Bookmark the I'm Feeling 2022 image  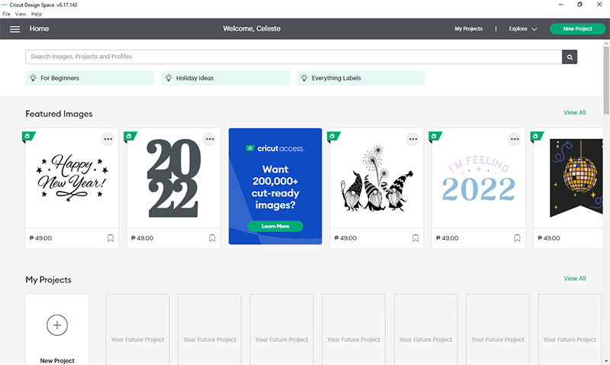tap(517, 238)
